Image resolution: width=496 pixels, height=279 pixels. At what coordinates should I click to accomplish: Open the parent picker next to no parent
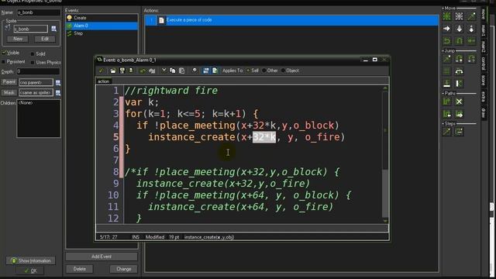58,83
